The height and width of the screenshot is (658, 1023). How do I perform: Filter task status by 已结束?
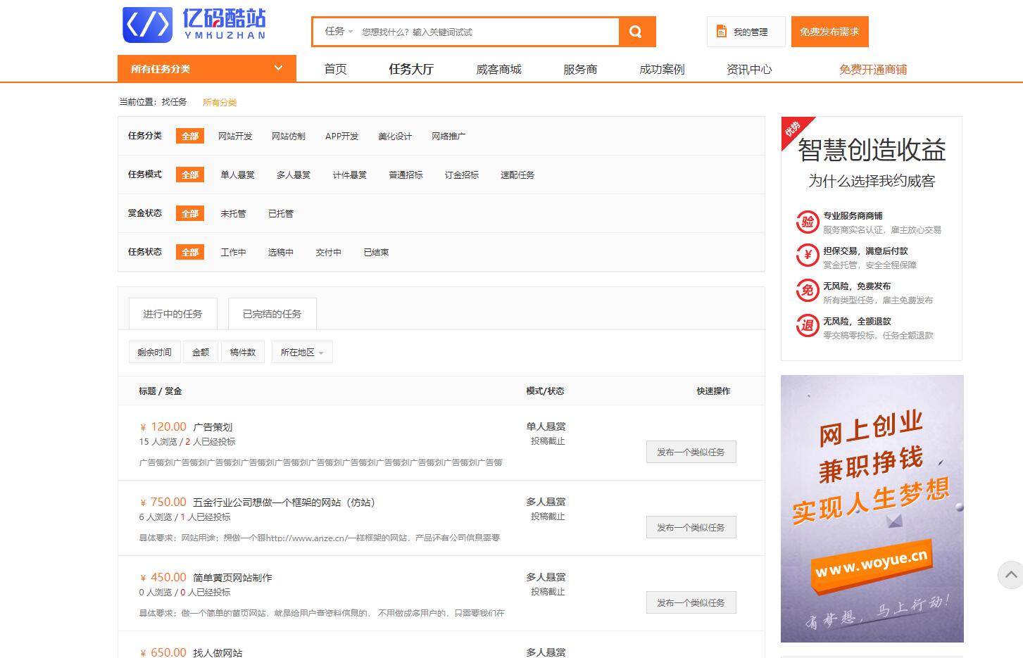[x=376, y=252]
